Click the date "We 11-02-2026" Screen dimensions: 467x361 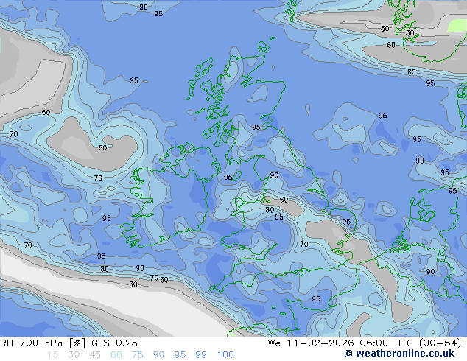pos(311,343)
